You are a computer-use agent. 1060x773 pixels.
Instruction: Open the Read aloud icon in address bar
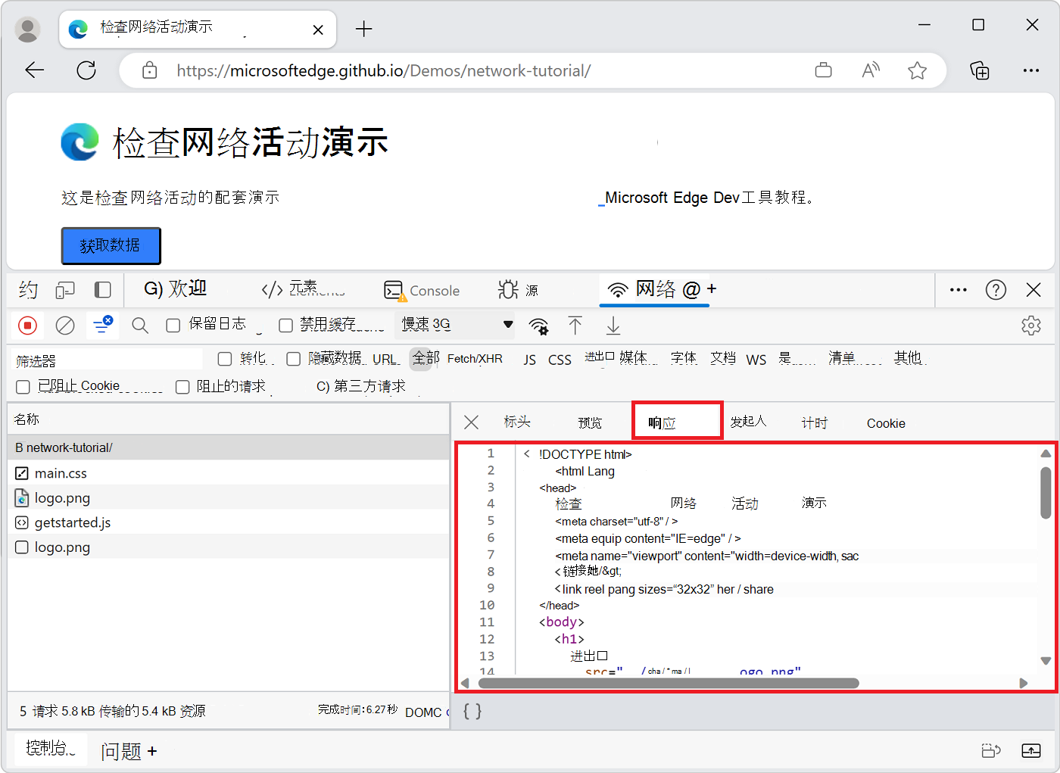click(x=871, y=70)
